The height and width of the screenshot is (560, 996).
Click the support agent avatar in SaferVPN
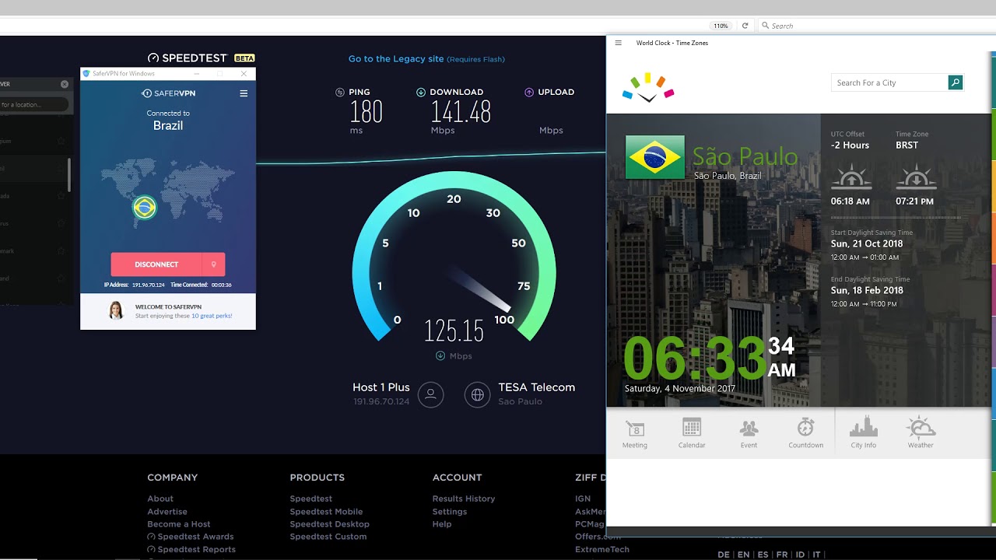116,311
